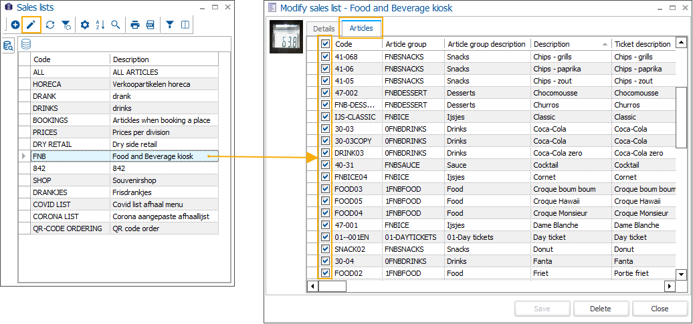Image resolution: width=693 pixels, height=324 pixels.
Task: Click the magnifier search icon
Action: tap(116, 25)
